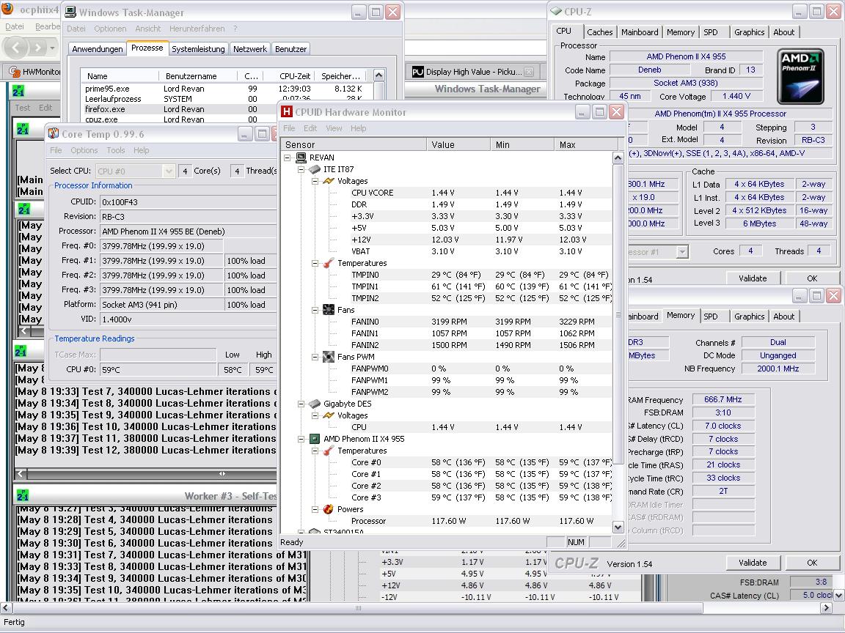Click the Core Temp title bar icon
845x633 pixels.
[x=54, y=133]
